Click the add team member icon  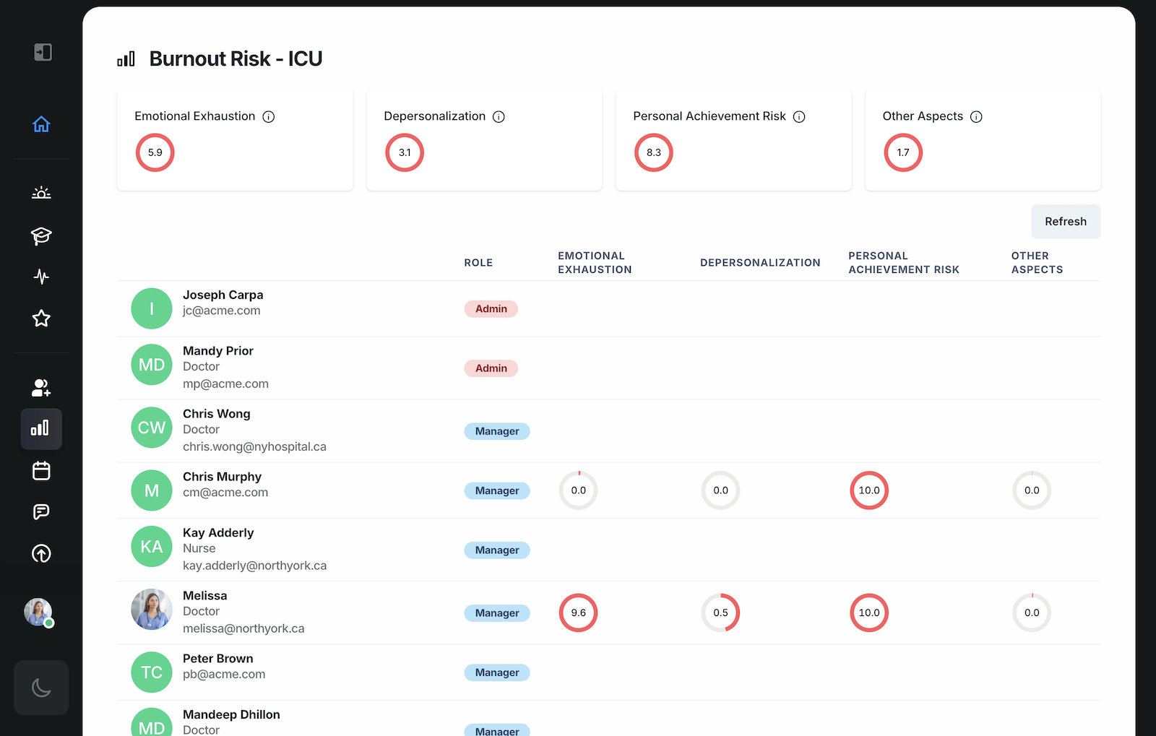[40, 388]
